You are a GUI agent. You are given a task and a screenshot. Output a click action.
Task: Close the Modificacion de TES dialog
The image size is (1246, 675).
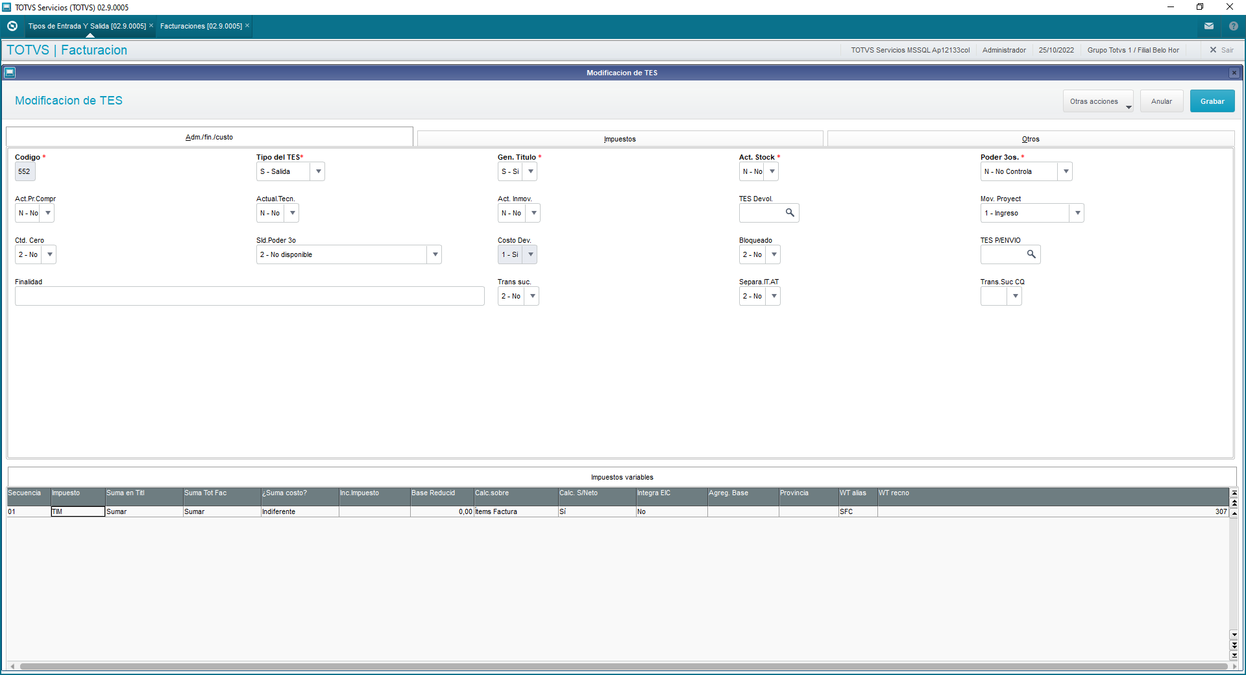tap(1234, 73)
